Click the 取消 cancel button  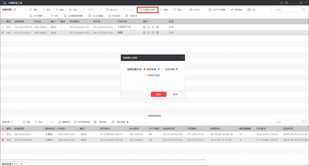tap(175, 94)
